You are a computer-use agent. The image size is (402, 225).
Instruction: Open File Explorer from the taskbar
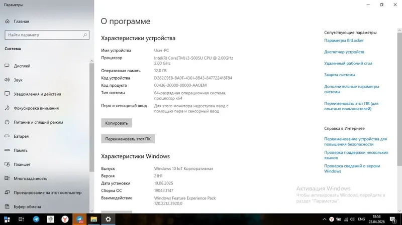[94, 219]
